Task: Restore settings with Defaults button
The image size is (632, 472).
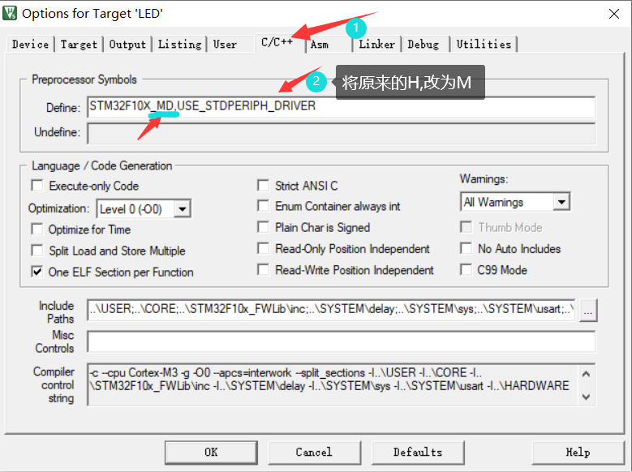Action: (418, 453)
